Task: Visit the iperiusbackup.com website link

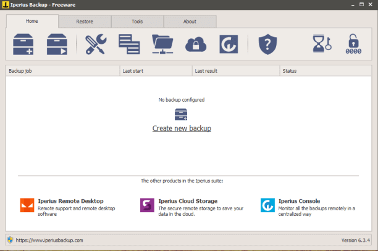Action: pos(49,240)
